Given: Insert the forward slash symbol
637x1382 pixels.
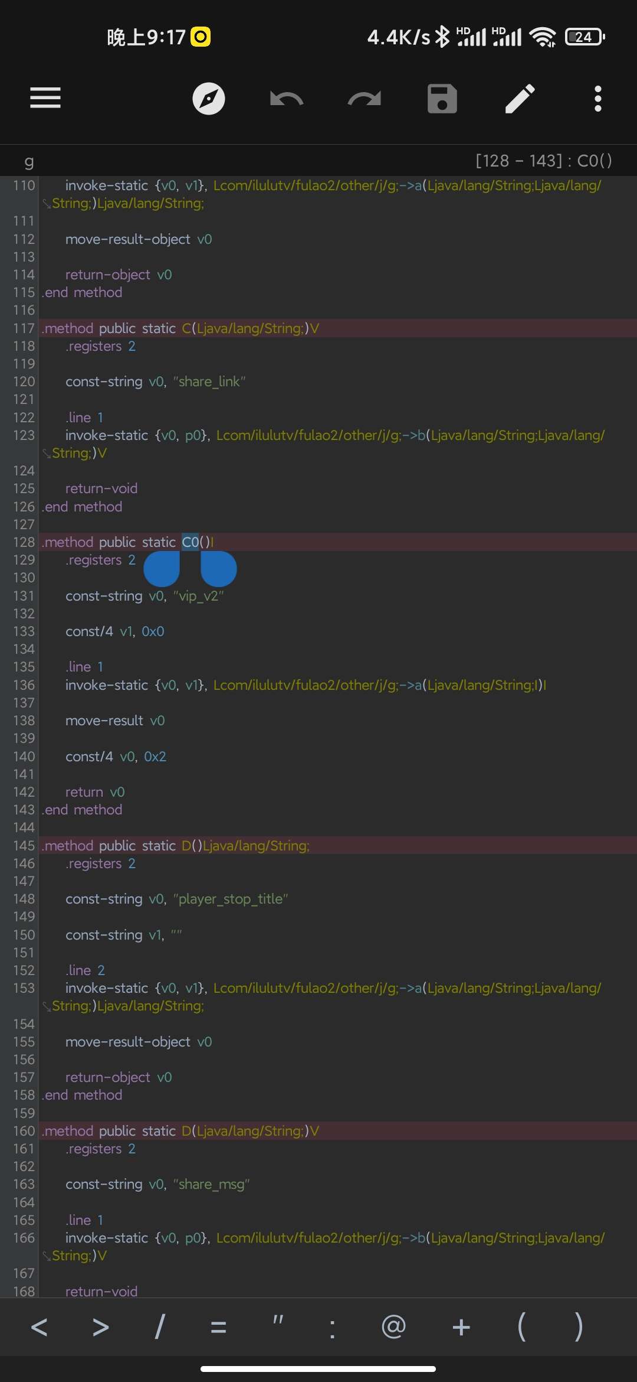Looking at the screenshot, I should point(159,1328).
